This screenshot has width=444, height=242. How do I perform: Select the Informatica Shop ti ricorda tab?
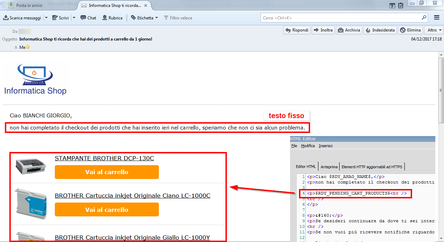coord(114,6)
